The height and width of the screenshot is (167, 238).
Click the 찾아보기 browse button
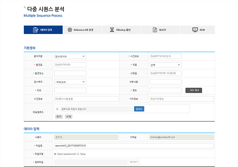[134, 162]
